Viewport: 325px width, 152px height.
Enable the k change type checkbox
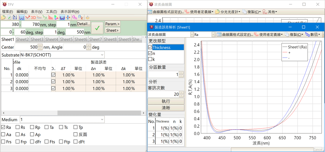pos(150,59)
